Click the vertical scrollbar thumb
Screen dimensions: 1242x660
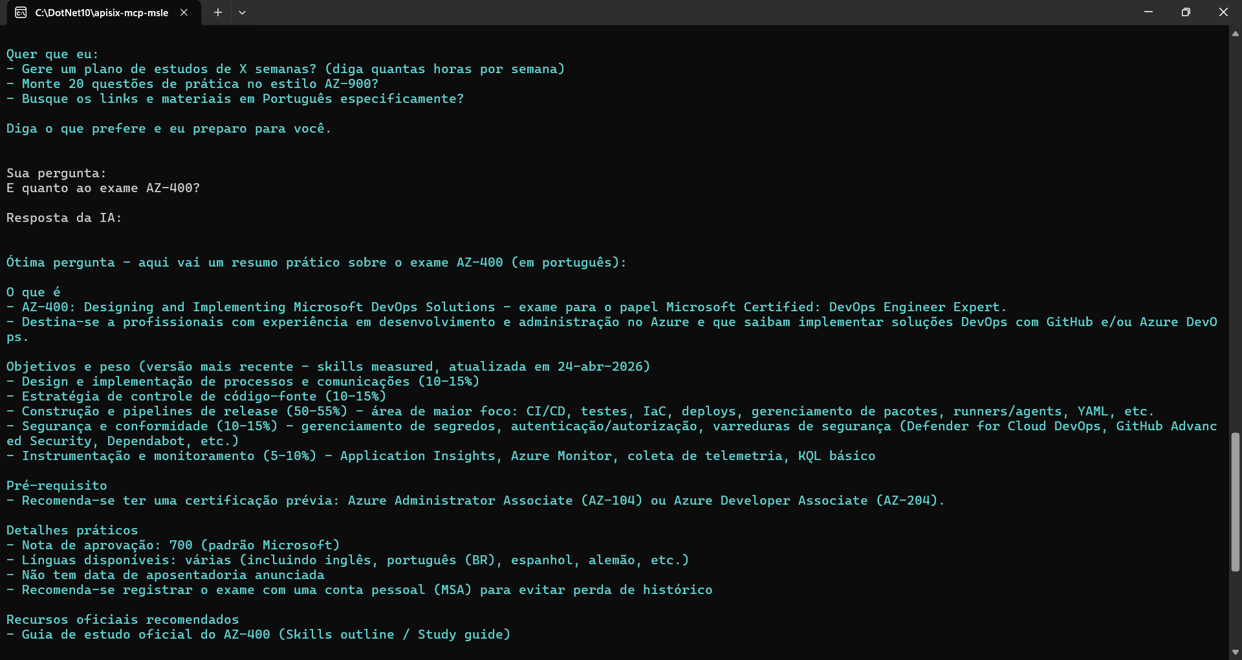[x=1236, y=502]
